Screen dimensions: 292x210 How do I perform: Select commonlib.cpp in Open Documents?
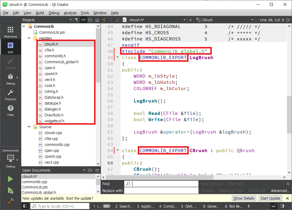(35, 182)
